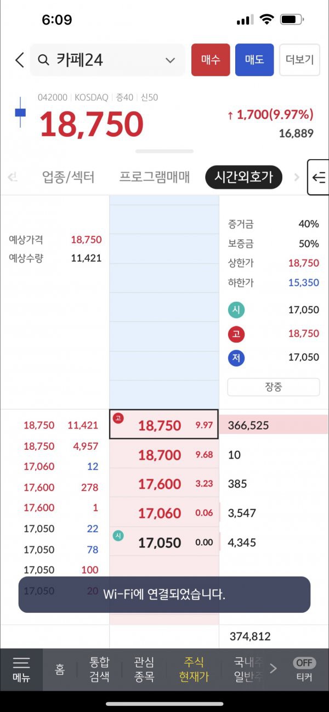The image size is (329, 712).
Task: Switch to the 업종/섹터 tab
Action: (69, 177)
